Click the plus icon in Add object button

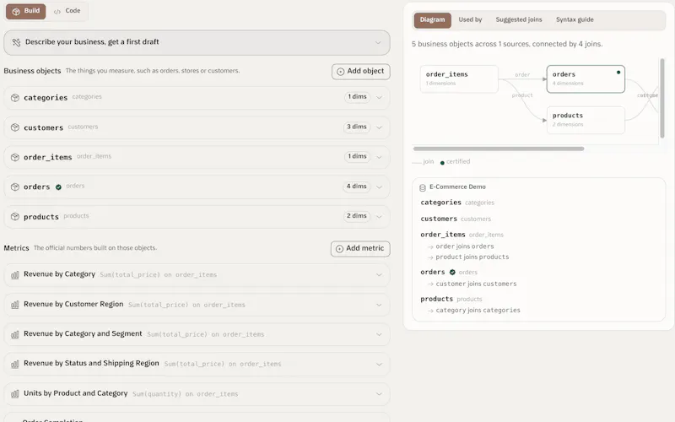click(341, 72)
